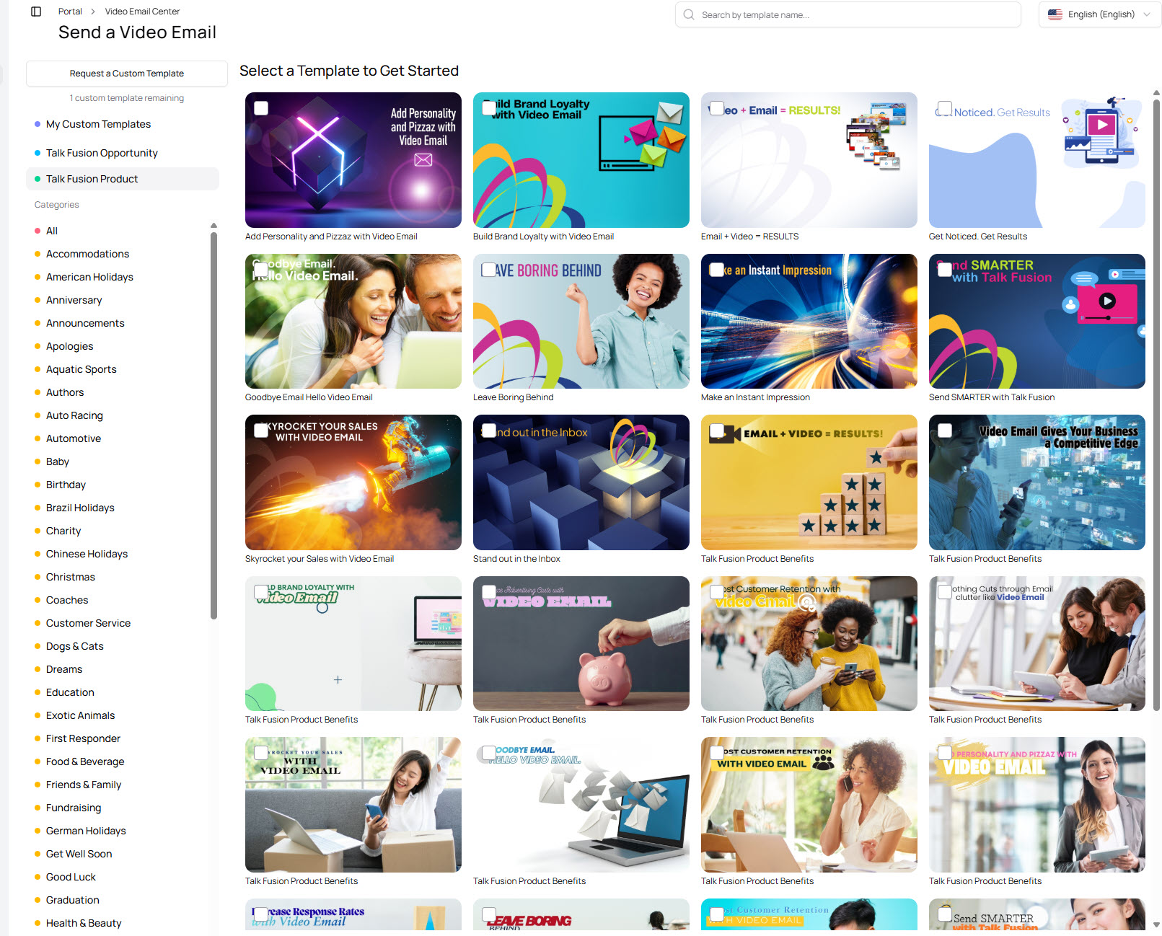Click the US flag language icon
Image resolution: width=1162 pixels, height=936 pixels.
[1055, 14]
